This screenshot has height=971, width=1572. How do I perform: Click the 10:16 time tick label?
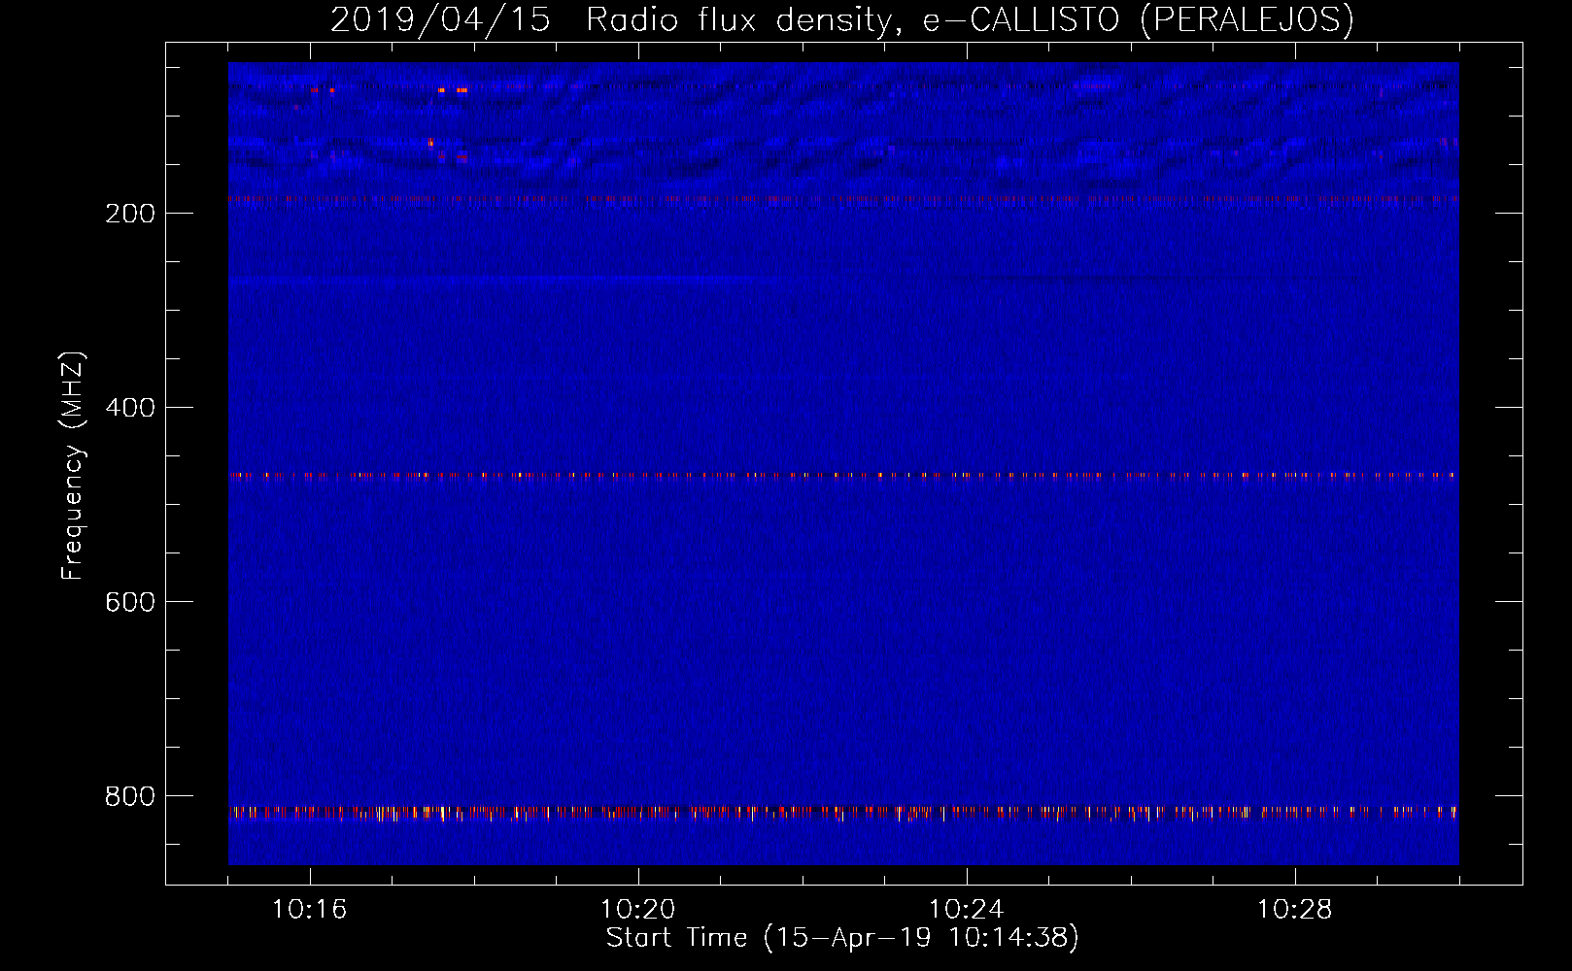tap(309, 910)
